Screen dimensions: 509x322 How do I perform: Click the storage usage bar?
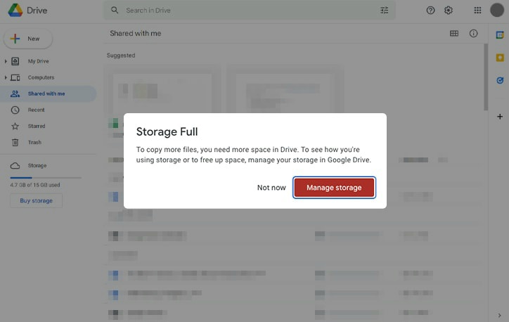point(45,177)
